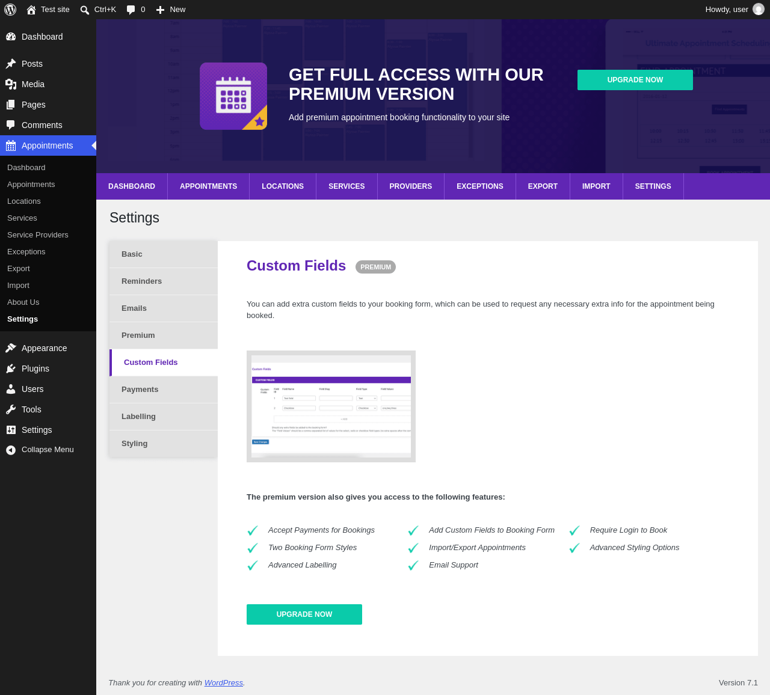
Task: Open the New content menu
Action: [x=171, y=10]
